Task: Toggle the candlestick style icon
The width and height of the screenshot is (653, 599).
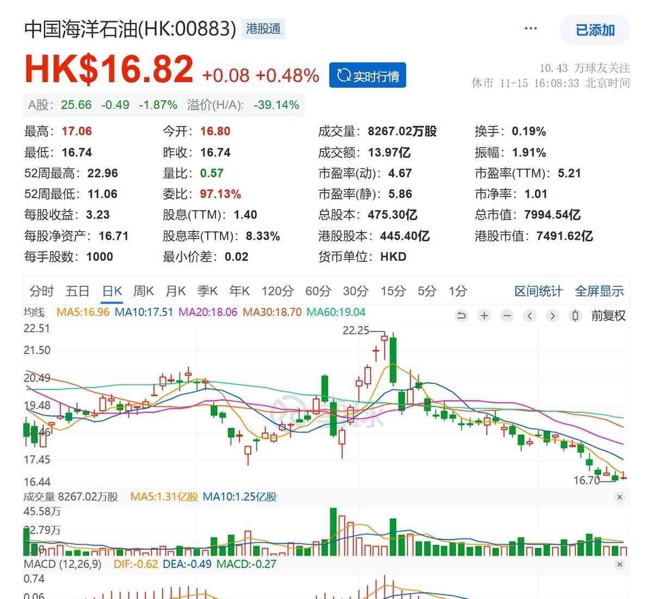Action: (x=575, y=316)
